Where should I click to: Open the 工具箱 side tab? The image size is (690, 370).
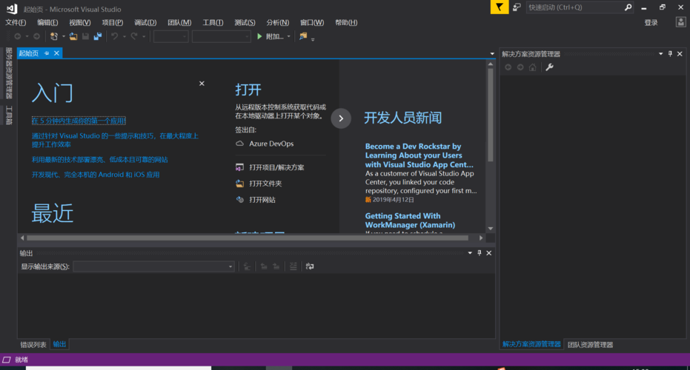tap(8, 115)
